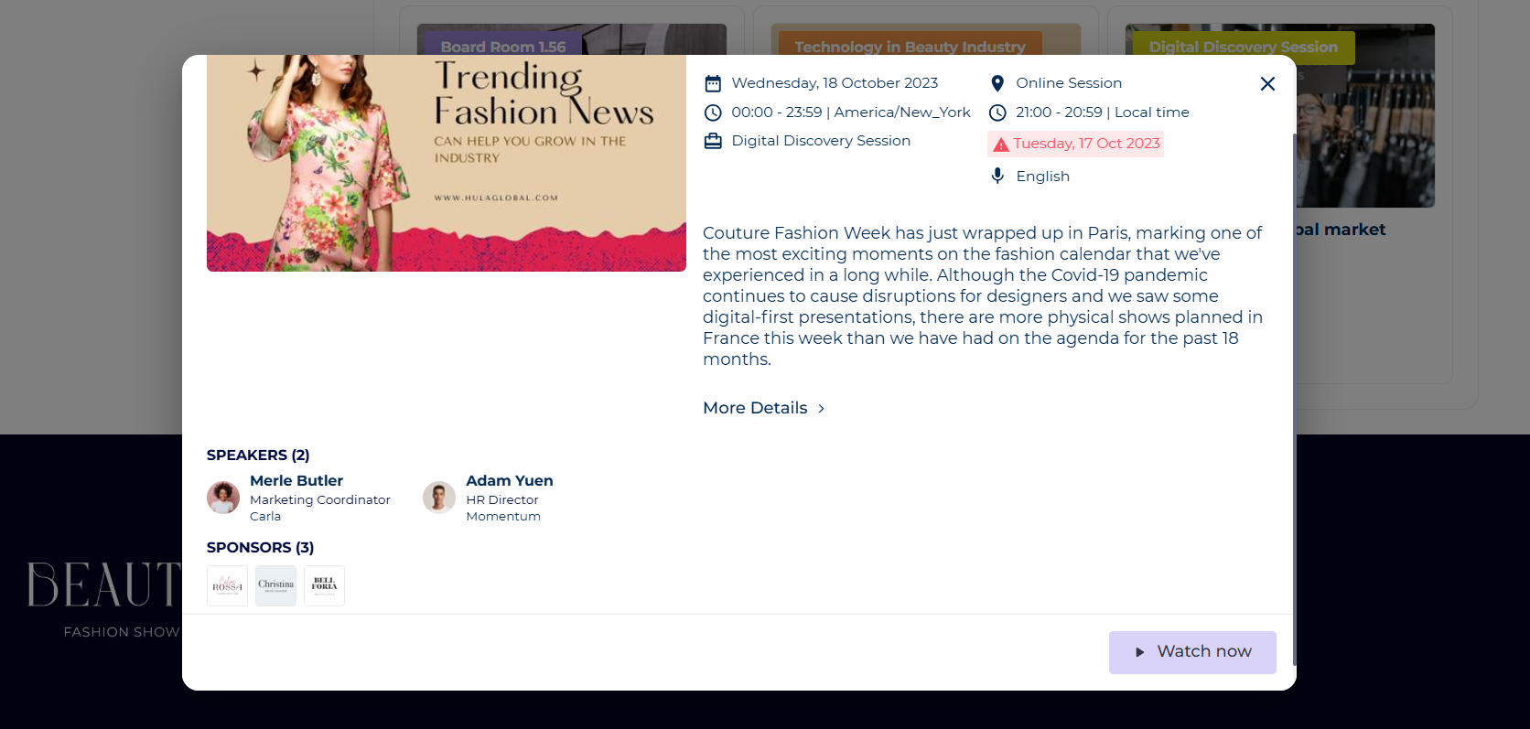The width and height of the screenshot is (1530, 729).
Task: Click the Momentum company text
Action: [x=503, y=517]
